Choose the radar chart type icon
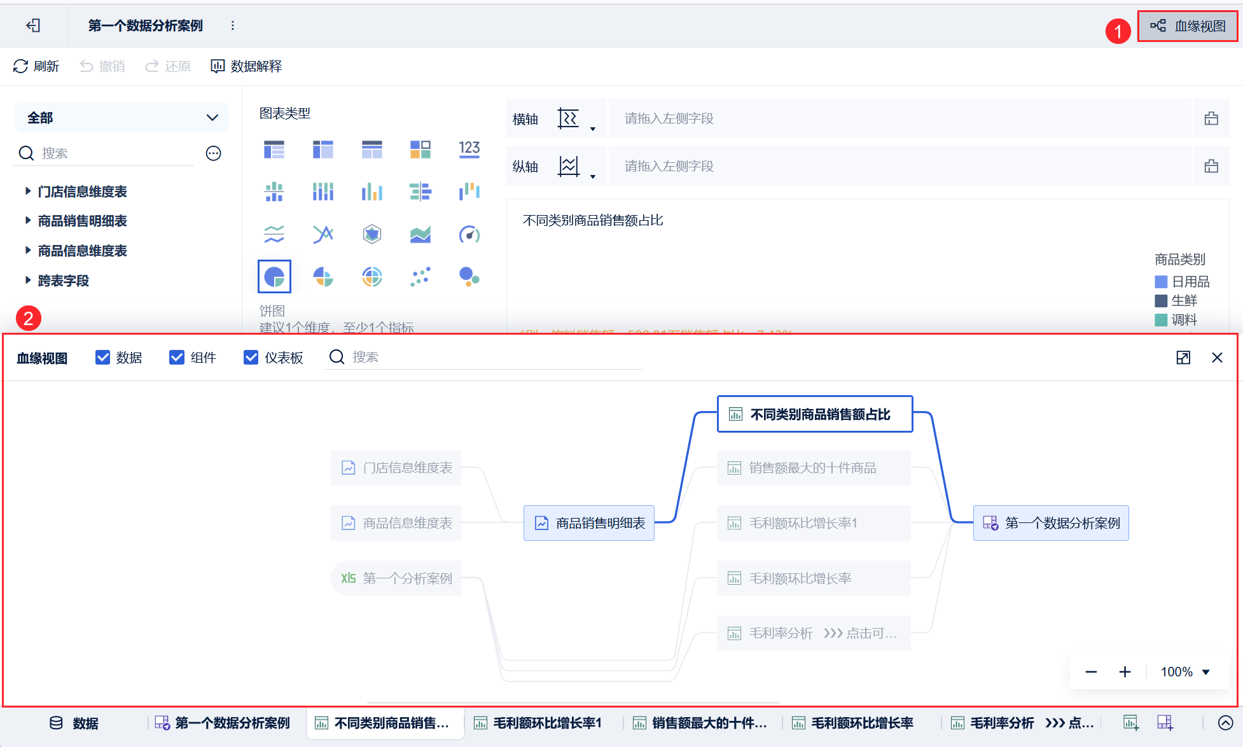Image resolution: width=1243 pixels, height=747 pixels. (x=372, y=234)
